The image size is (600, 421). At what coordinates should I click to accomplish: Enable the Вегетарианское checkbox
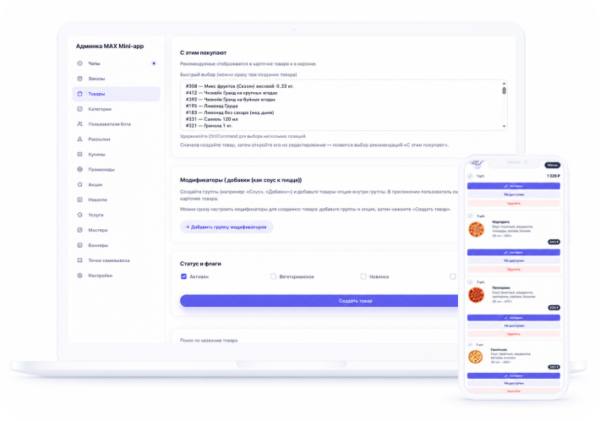(273, 276)
